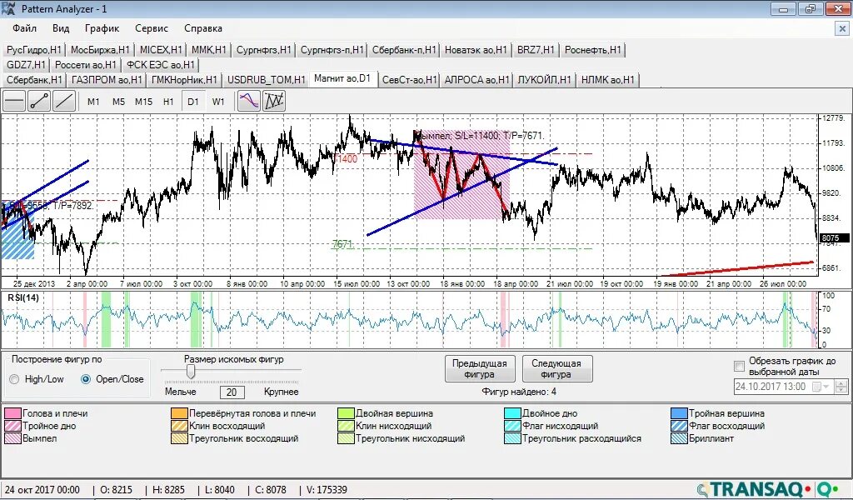The height and width of the screenshot is (500, 853).
Task: Open the Сервис menu
Action: [152, 28]
